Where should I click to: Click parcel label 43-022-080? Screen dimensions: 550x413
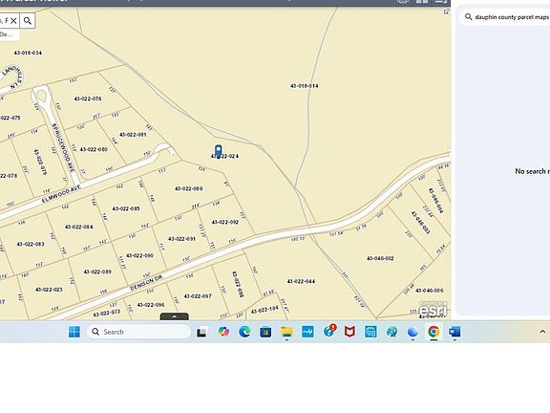[x=94, y=149]
